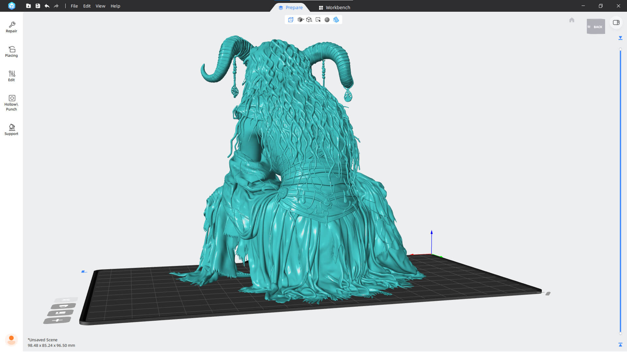Toggle wireframe box view icon

click(x=291, y=20)
